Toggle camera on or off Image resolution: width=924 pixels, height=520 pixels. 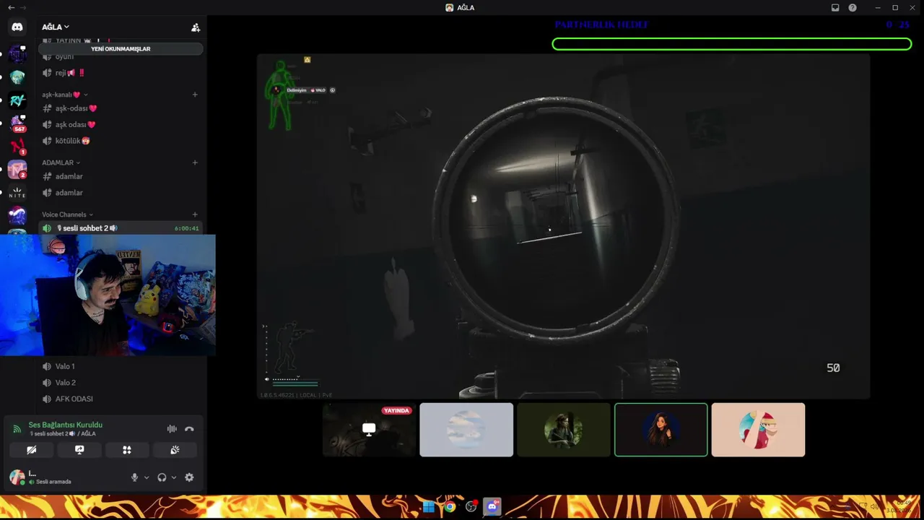tap(31, 450)
